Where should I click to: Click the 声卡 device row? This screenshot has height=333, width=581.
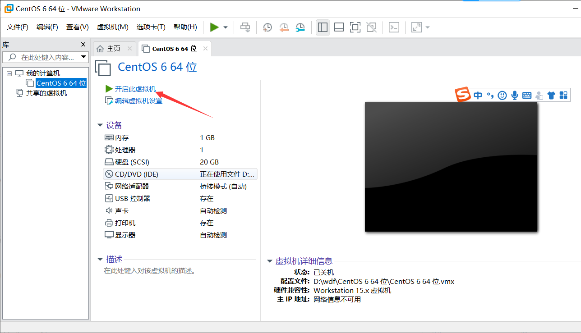(180, 211)
